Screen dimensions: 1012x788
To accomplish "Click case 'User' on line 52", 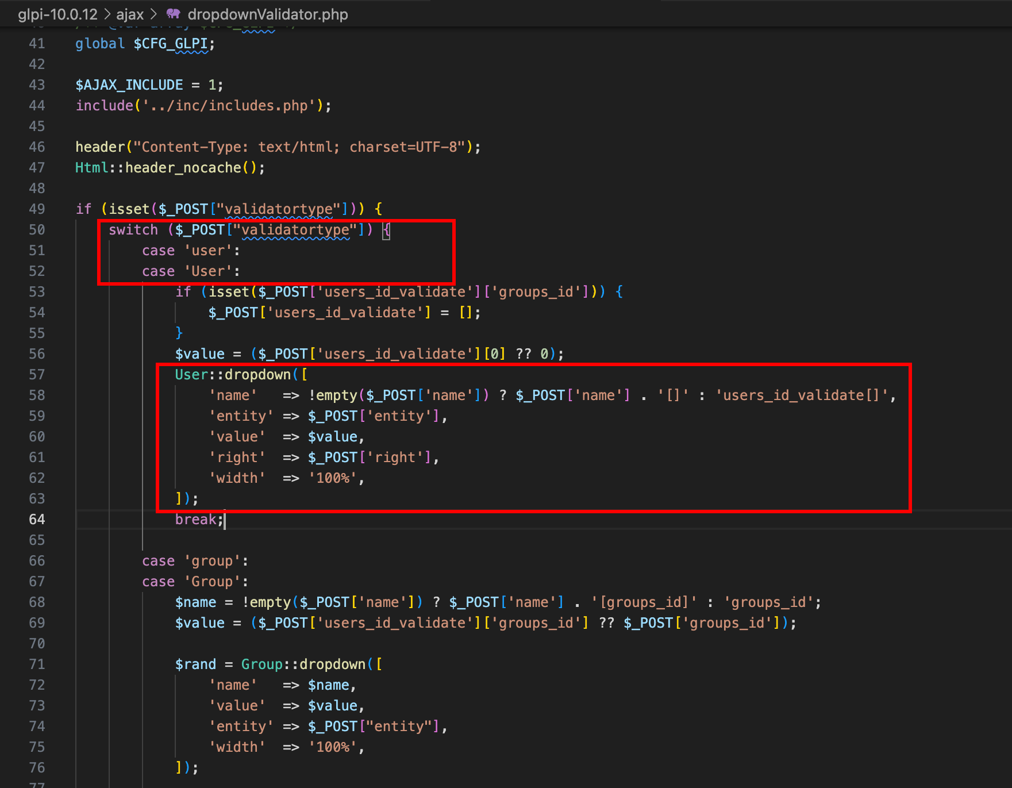I will click(191, 271).
